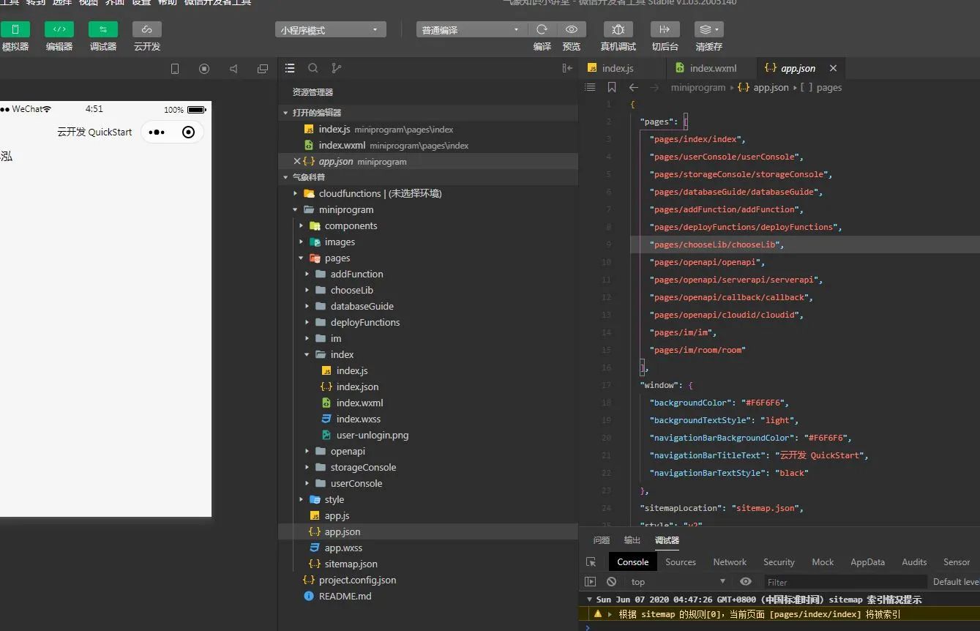Click the miniprogram breadcrumb
Screen dimensions: 980x631
(x=698, y=87)
